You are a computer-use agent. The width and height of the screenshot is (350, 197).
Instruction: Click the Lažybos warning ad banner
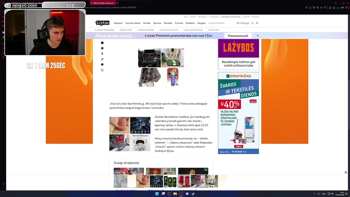238,54
